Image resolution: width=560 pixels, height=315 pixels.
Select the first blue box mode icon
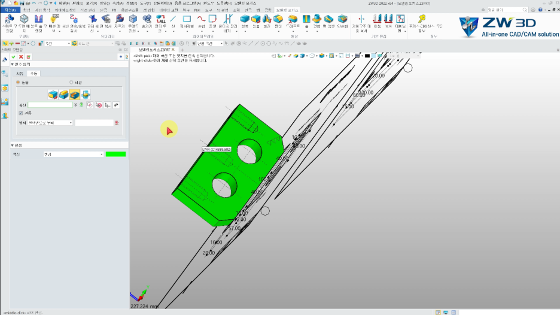pos(53,95)
